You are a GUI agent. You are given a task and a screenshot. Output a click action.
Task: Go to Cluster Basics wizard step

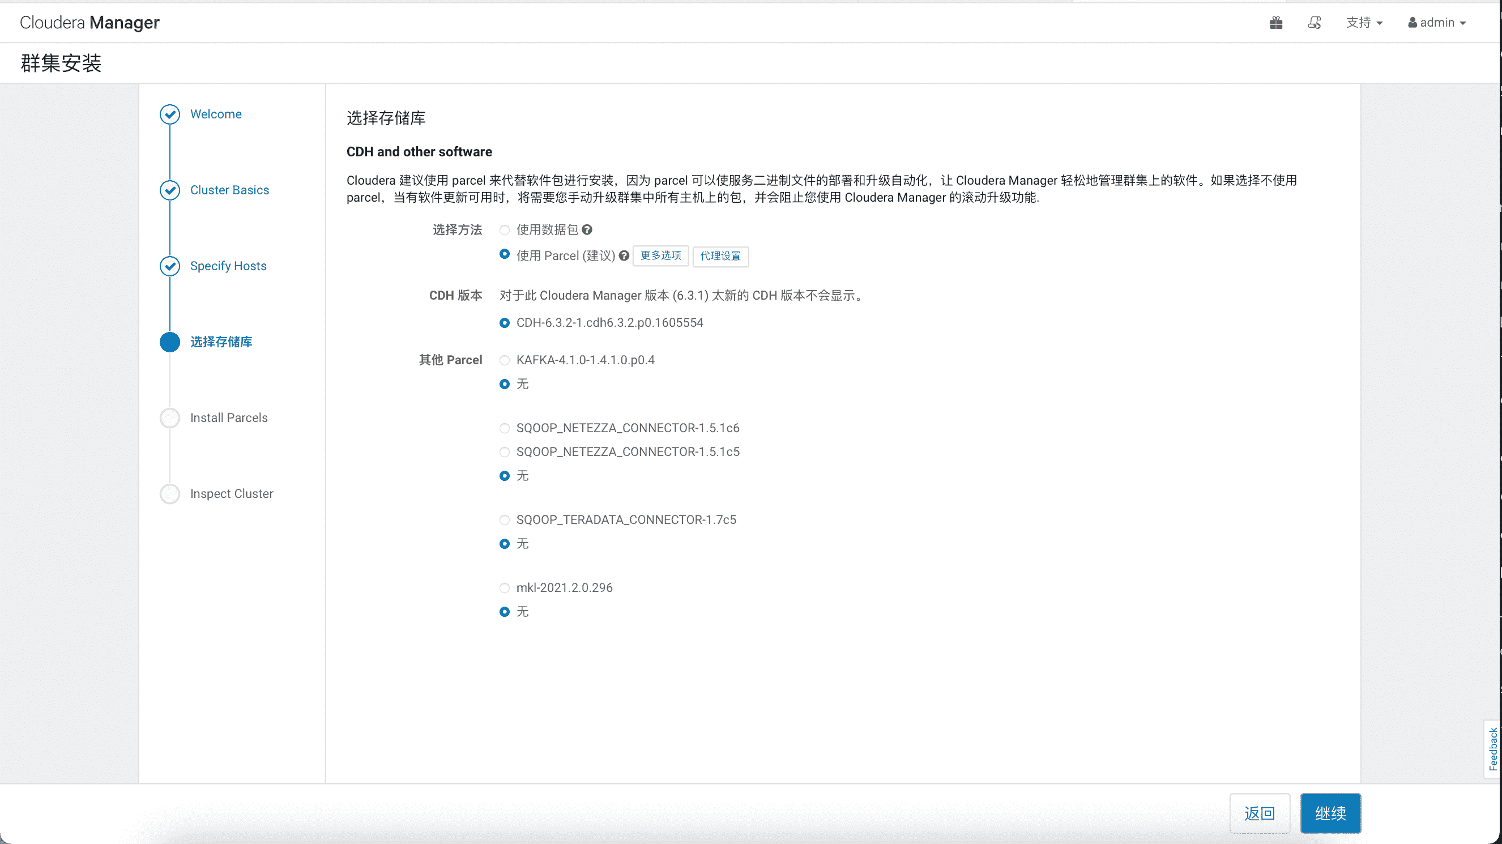point(229,190)
